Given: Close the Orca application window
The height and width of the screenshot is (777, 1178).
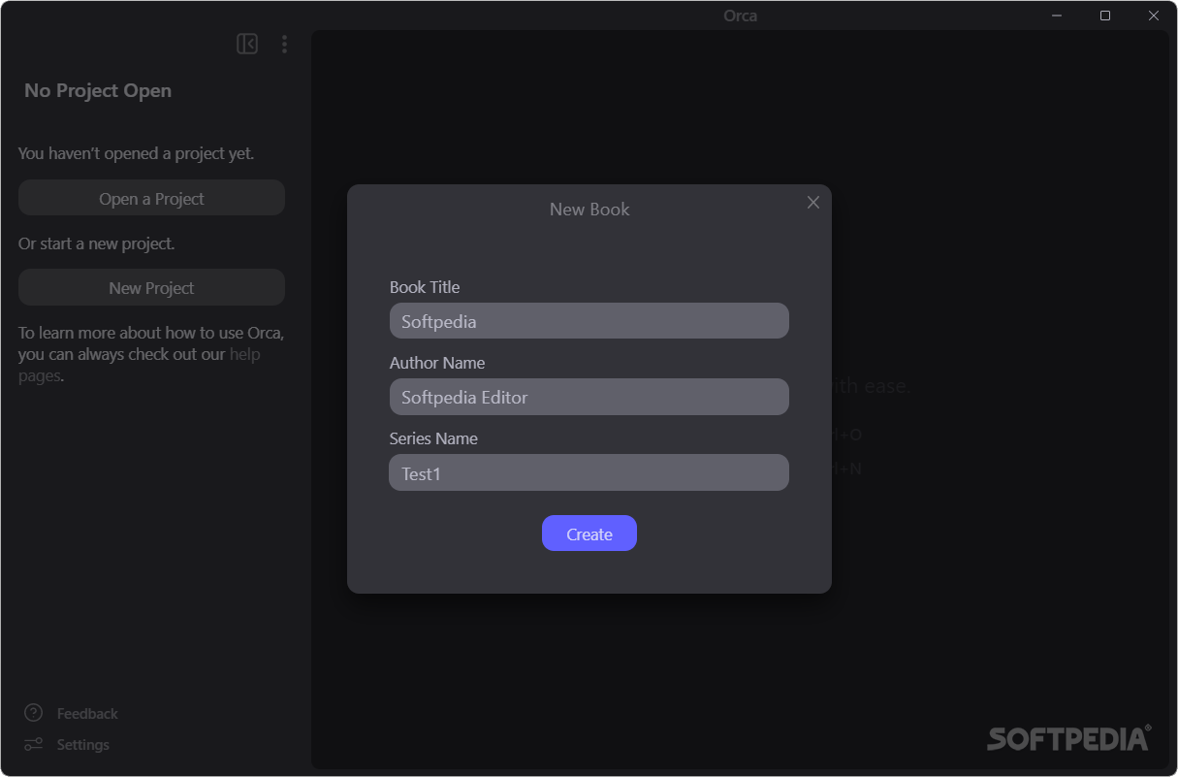Looking at the screenshot, I should [x=1154, y=16].
